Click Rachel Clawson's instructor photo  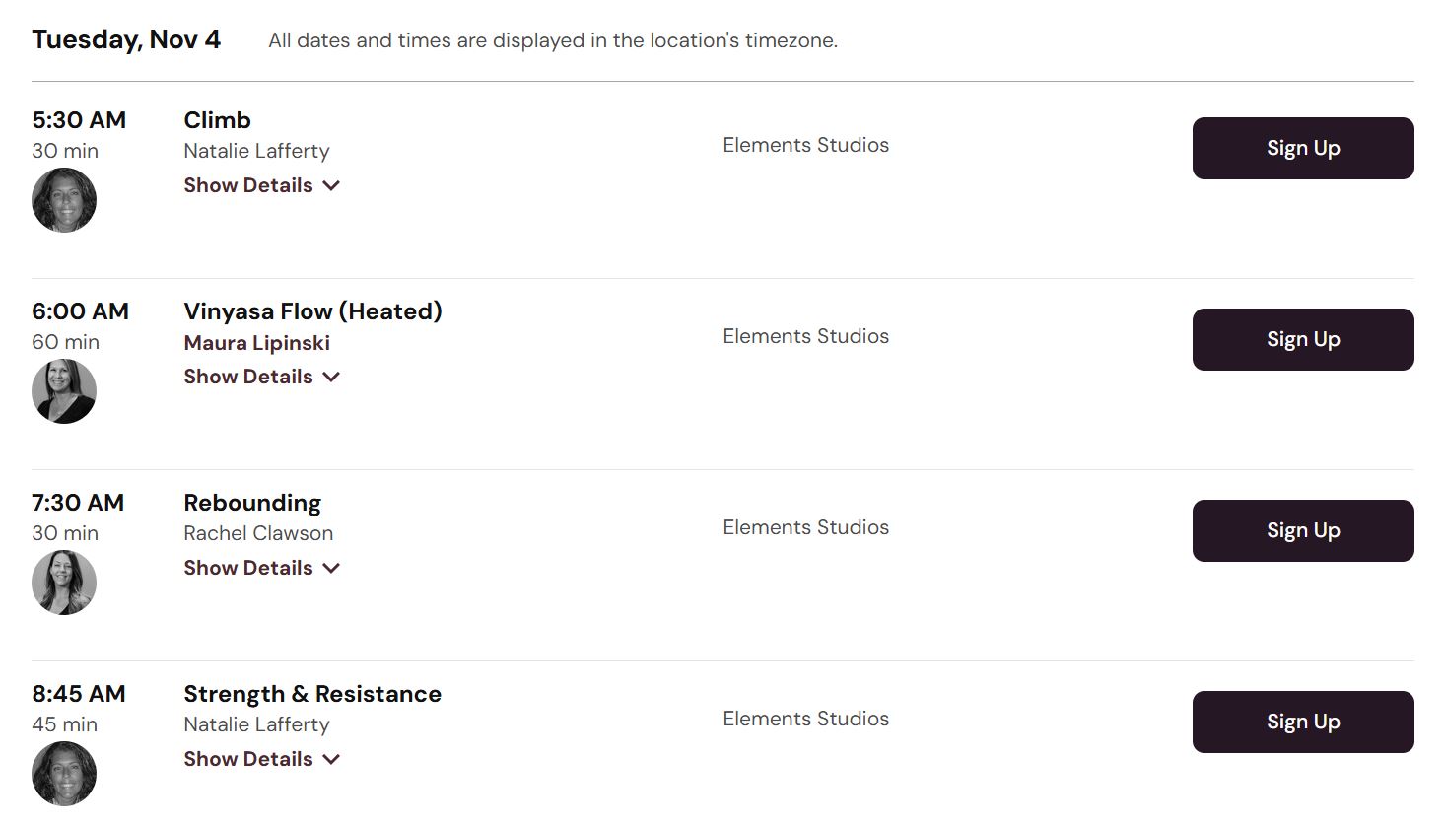(64, 583)
